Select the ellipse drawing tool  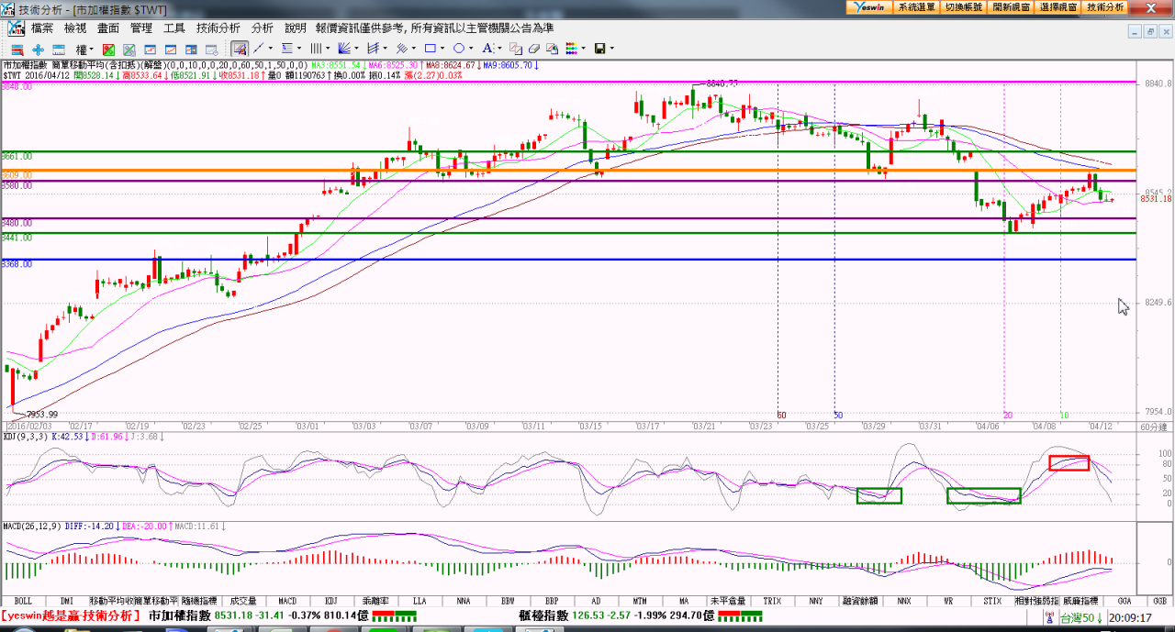tap(459, 49)
